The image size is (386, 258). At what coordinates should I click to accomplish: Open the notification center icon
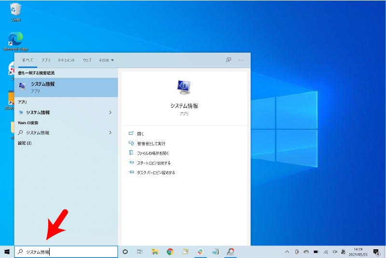[376, 252]
